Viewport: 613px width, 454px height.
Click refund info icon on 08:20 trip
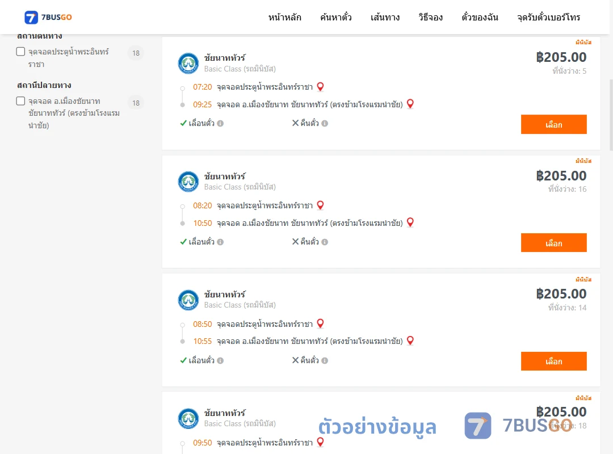pyautogui.click(x=325, y=242)
